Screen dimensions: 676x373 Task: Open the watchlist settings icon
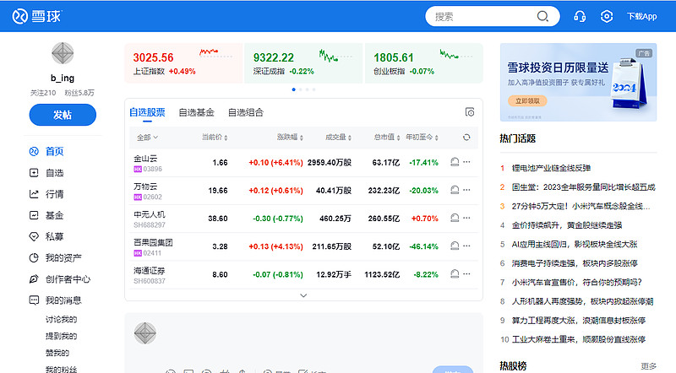[x=470, y=112]
